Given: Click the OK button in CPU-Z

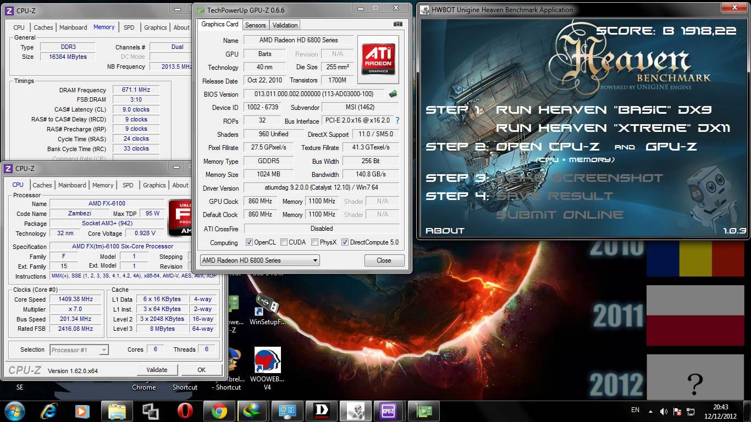Looking at the screenshot, I should pos(201,370).
